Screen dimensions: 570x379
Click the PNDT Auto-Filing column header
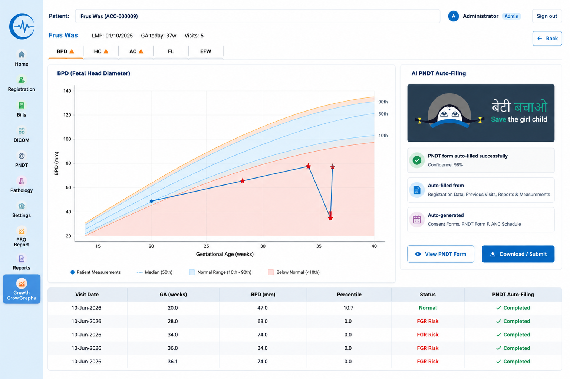pos(513,295)
